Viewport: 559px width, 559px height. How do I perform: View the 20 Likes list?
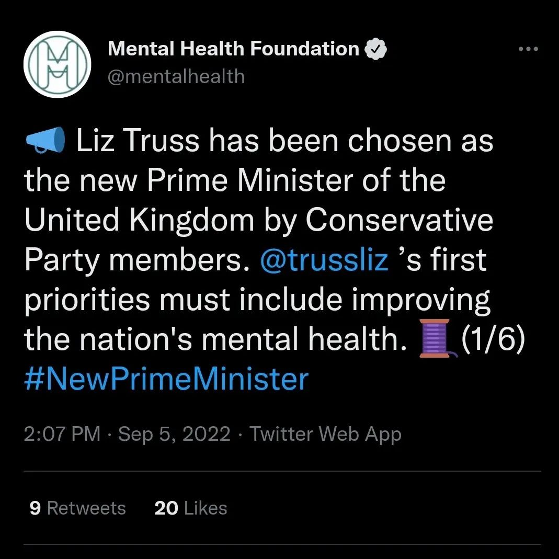pyautogui.click(x=191, y=508)
